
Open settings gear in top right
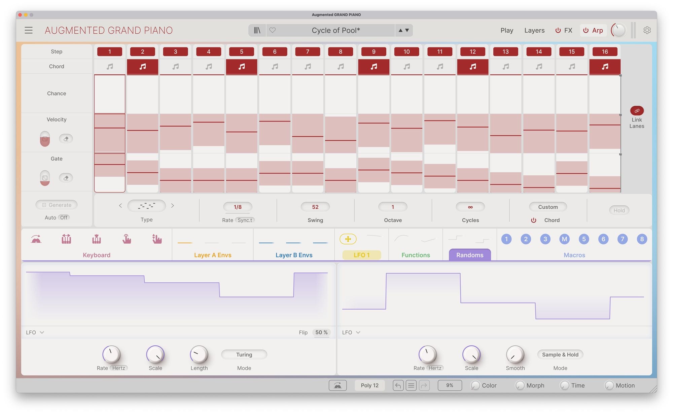click(x=647, y=30)
